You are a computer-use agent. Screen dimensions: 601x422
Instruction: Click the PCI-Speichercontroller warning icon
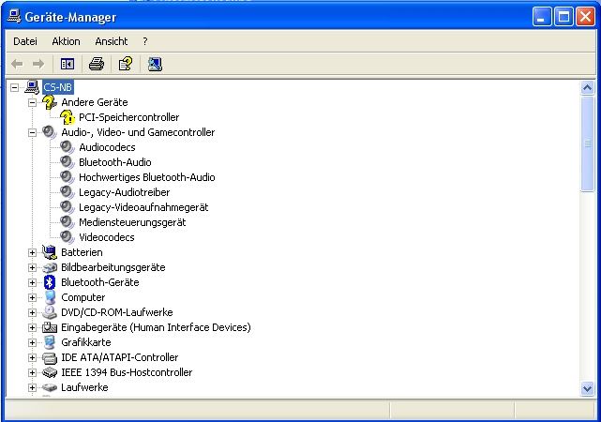(68, 117)
